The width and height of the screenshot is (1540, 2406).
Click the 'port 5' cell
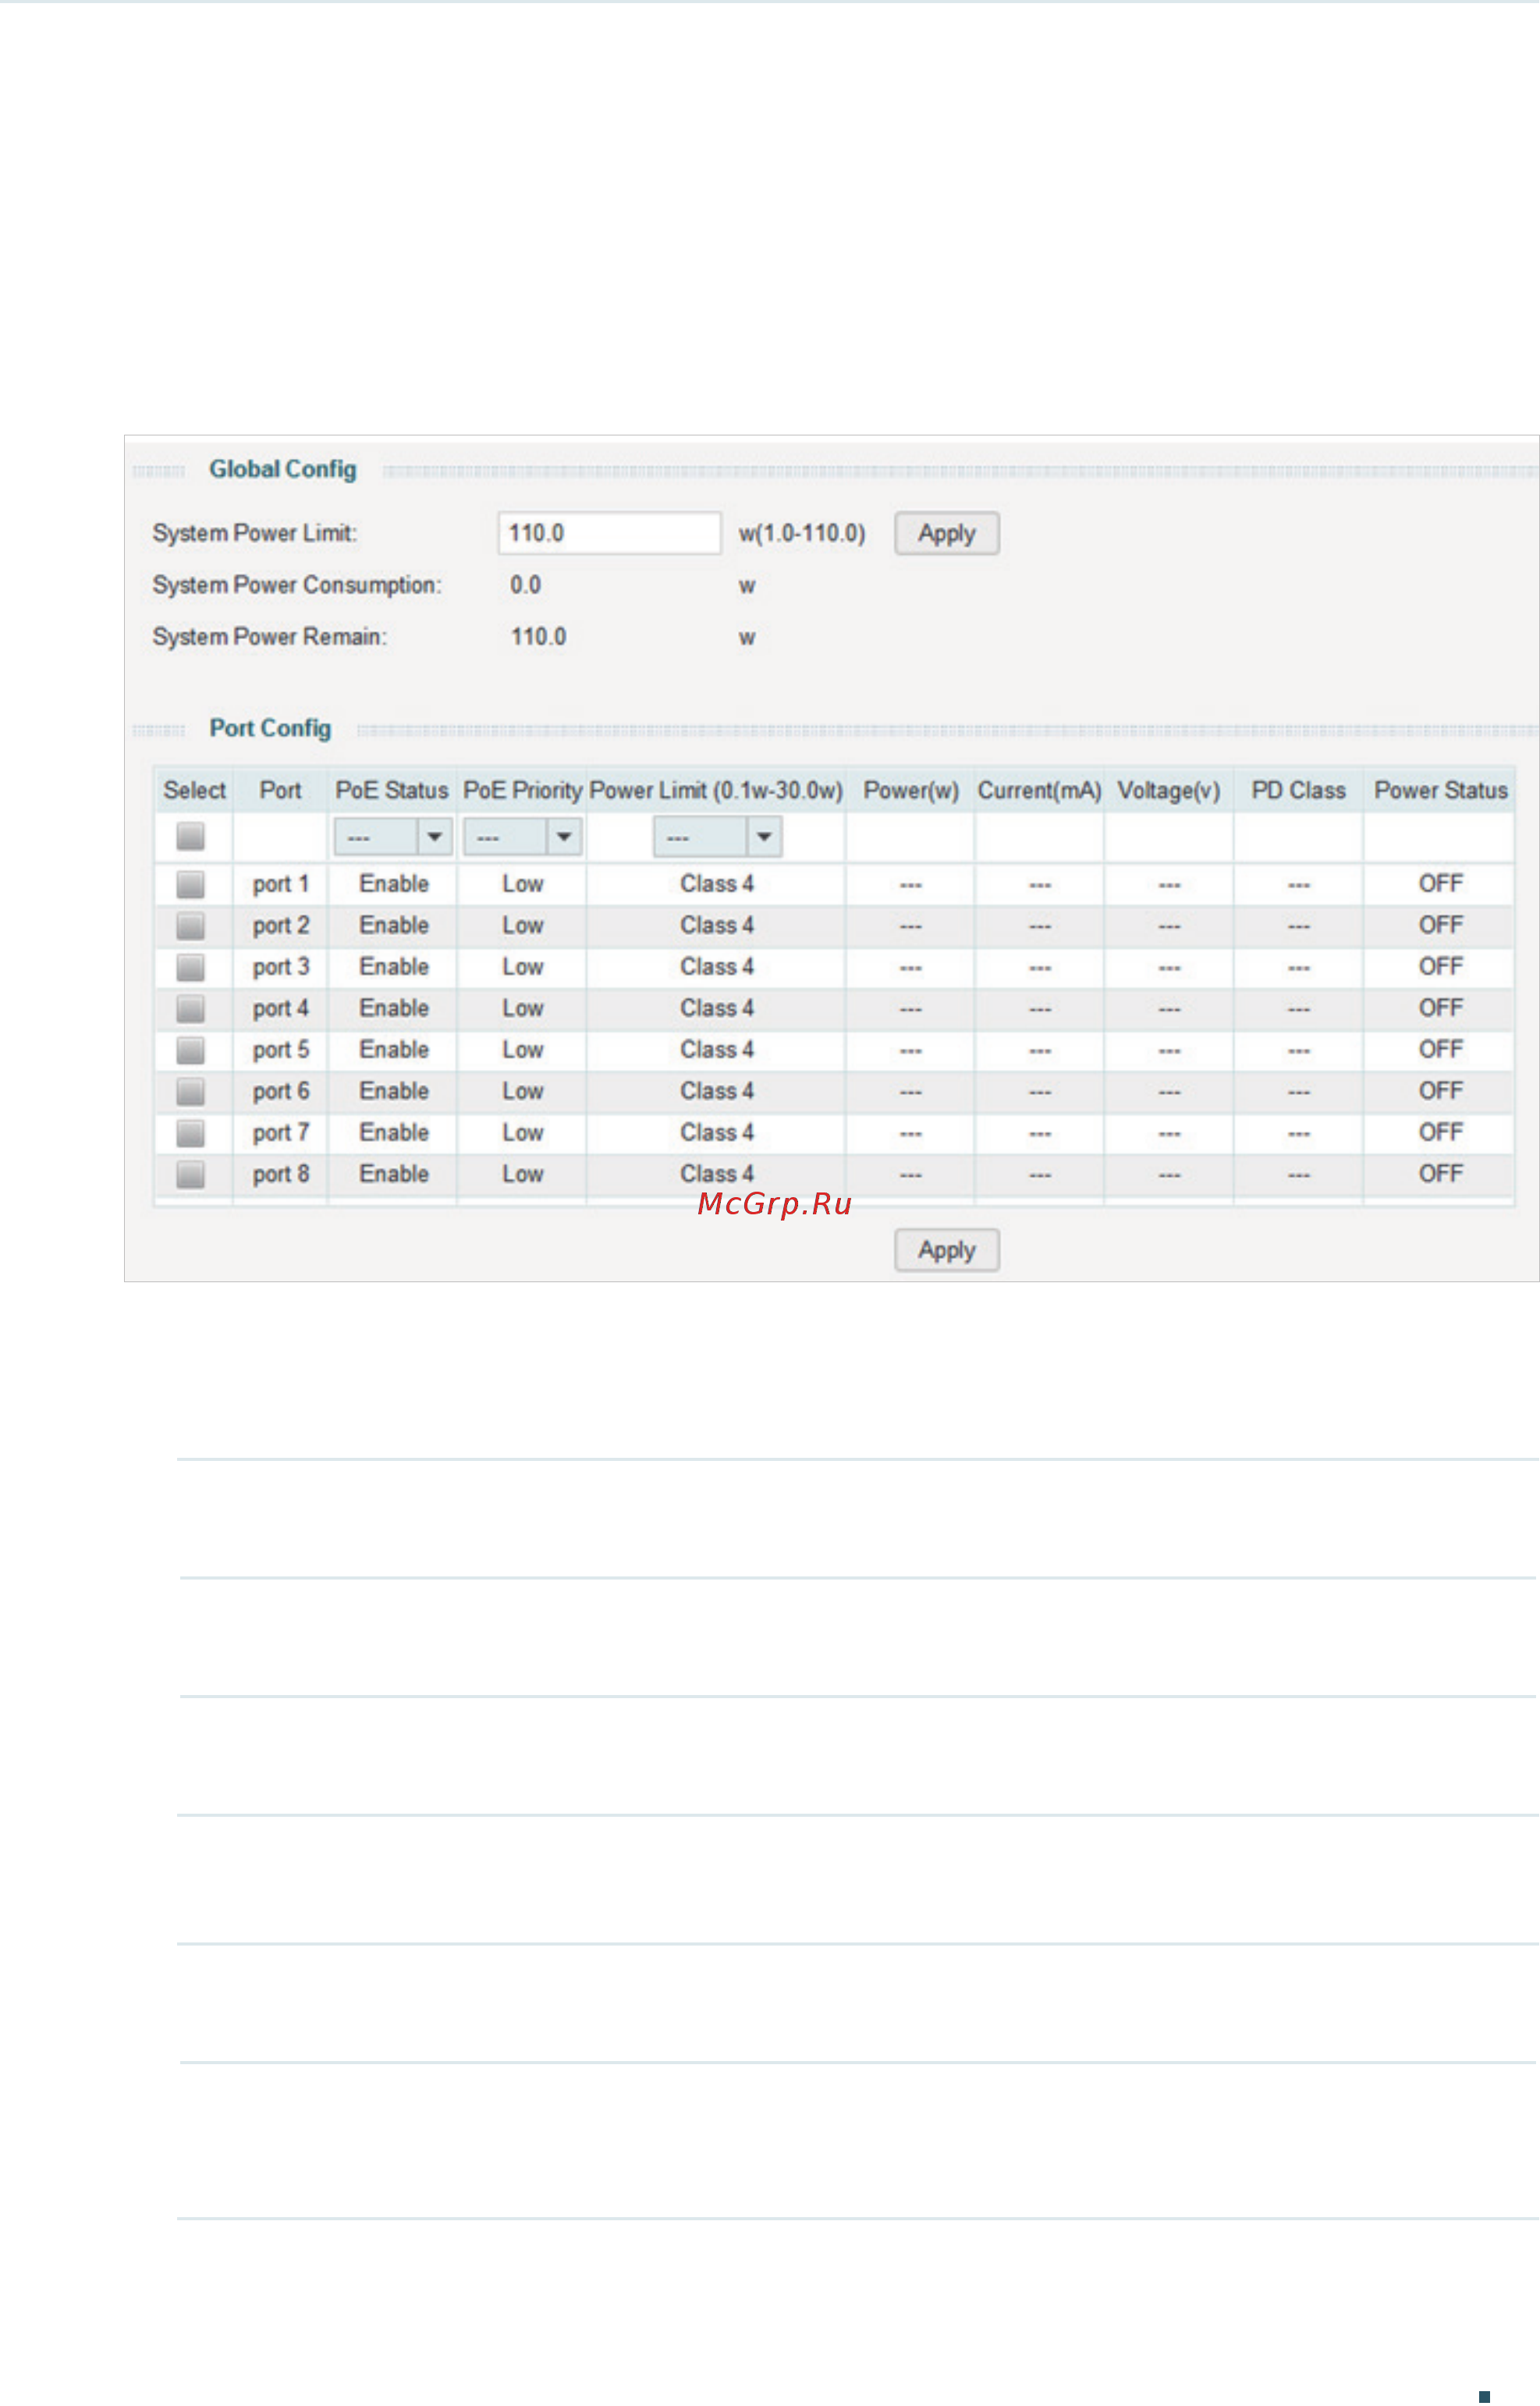(x=281, y=1050)
